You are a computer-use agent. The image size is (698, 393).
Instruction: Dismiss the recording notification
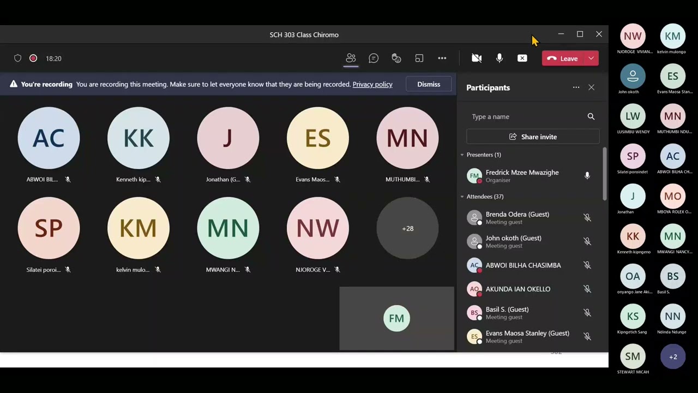click(429, 84)
